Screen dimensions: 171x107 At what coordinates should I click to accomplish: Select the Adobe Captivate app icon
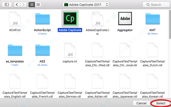[70, 18]
